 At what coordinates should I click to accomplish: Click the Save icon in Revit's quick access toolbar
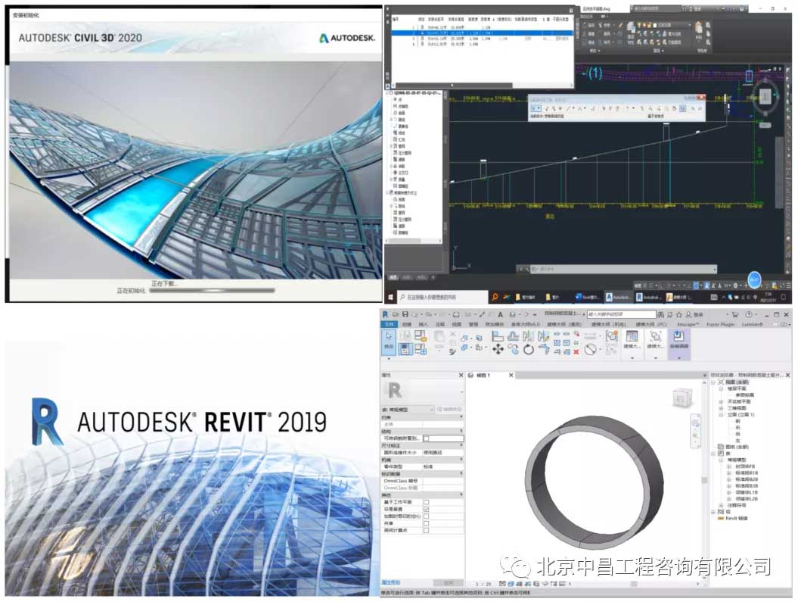tap(405, 314)
